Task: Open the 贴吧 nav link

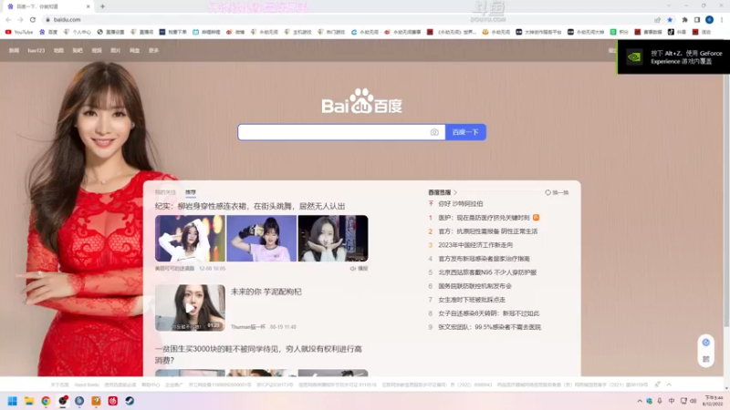Action: (x=78, y=50)
